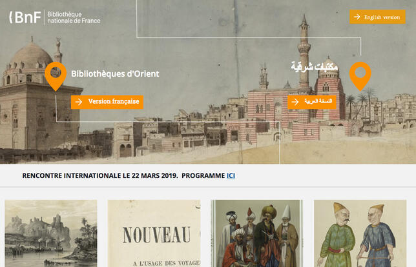Click the orange map pin near the Arabic title
The height and width of the screenshot is (267, 416).
[360, 76]
